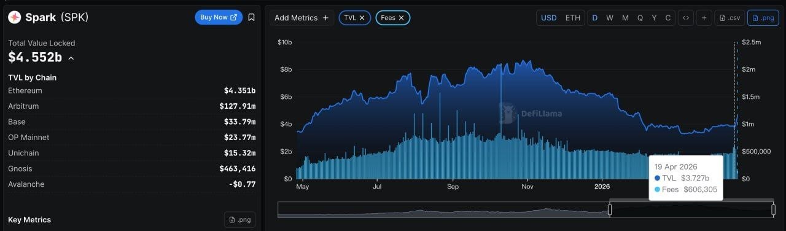Bookmark the Spark protocol

point(251,17)
